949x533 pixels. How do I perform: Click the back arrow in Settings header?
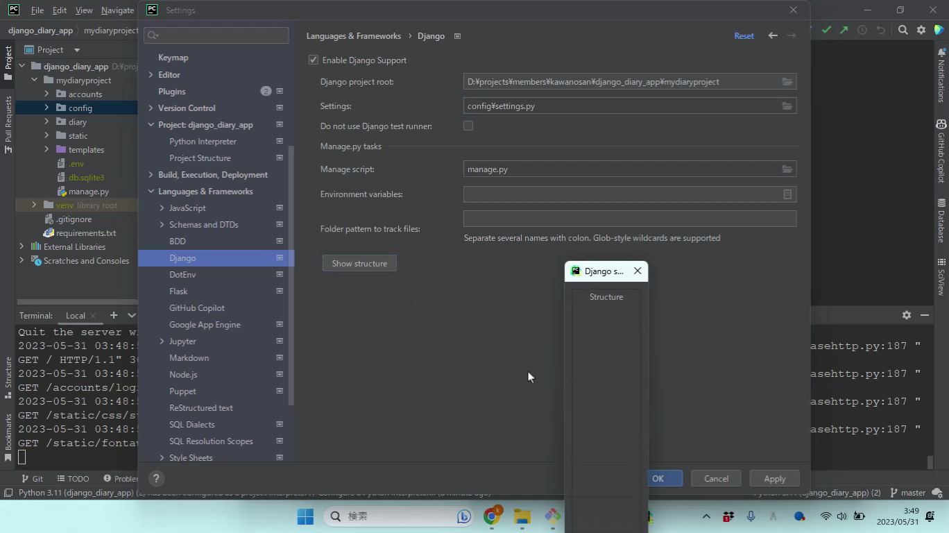coord(773,36)
